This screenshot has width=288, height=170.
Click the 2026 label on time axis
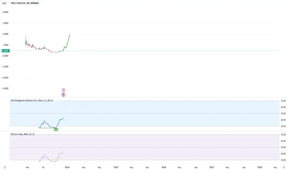(164, 167)
